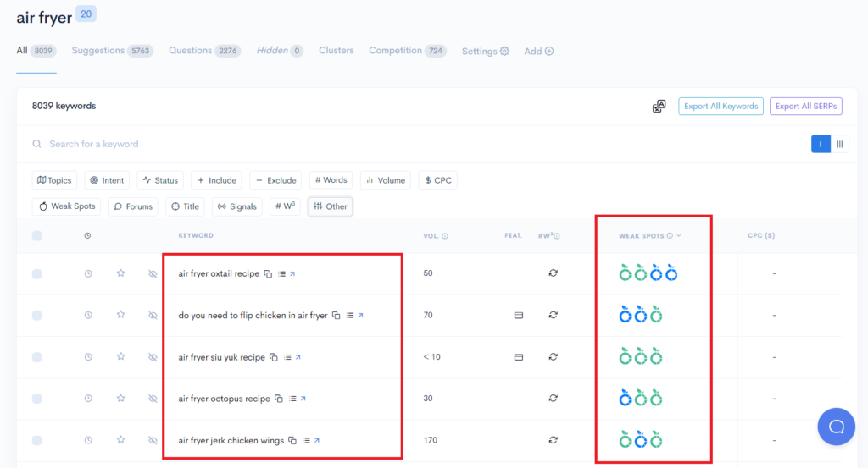Viewport: 868px width, 468px height.
Task: Copy the keyword air fryer octopus recipe
Action: pyautogui.click(x=279, y=399)
